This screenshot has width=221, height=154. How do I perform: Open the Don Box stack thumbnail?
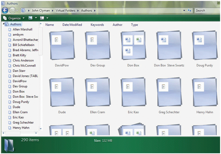click(x=133, y=45)
